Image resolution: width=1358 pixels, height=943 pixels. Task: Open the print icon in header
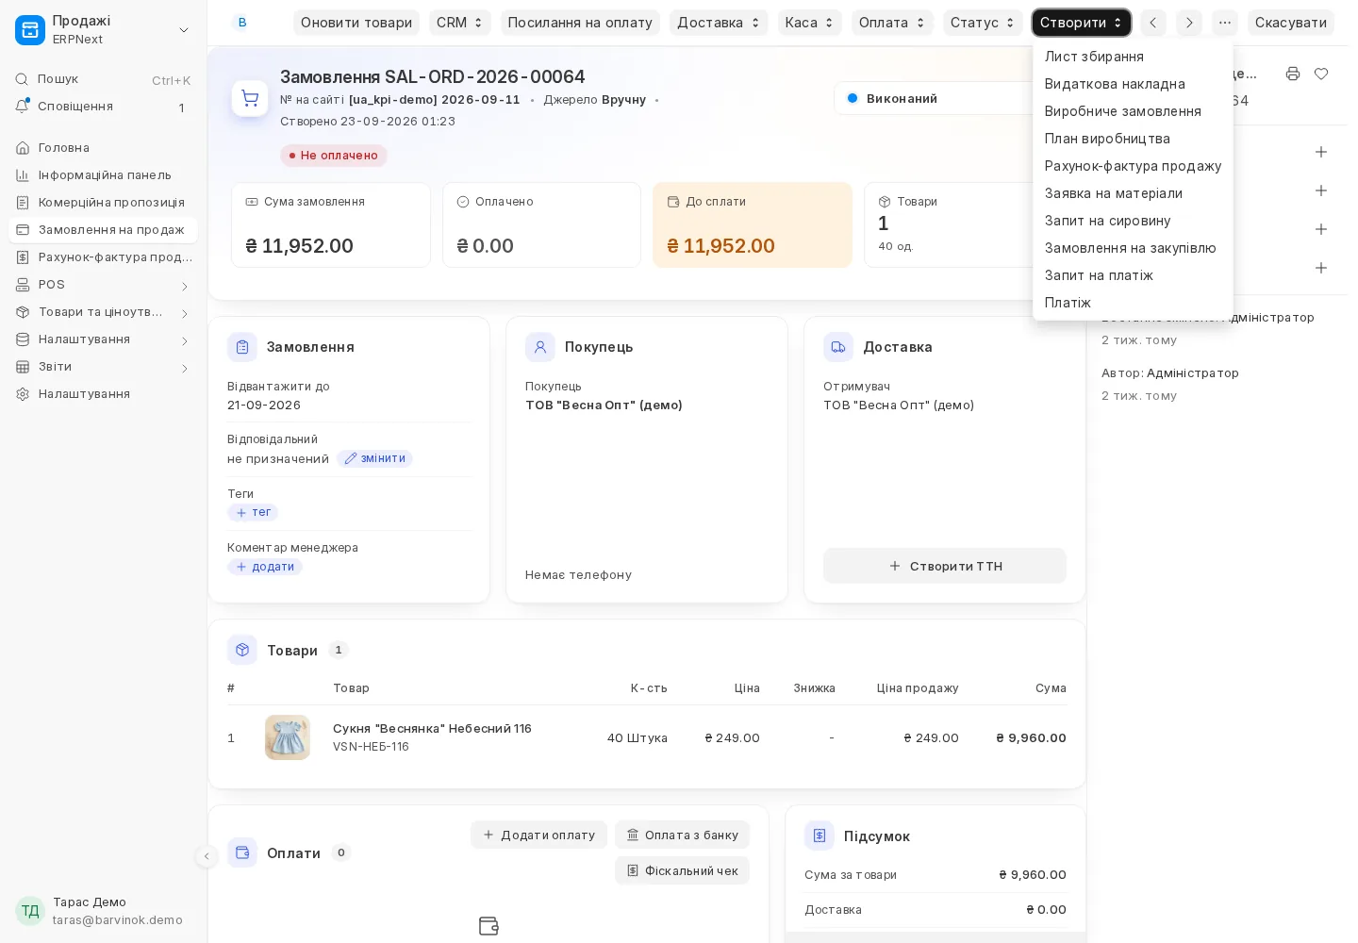coord(1293,74)
